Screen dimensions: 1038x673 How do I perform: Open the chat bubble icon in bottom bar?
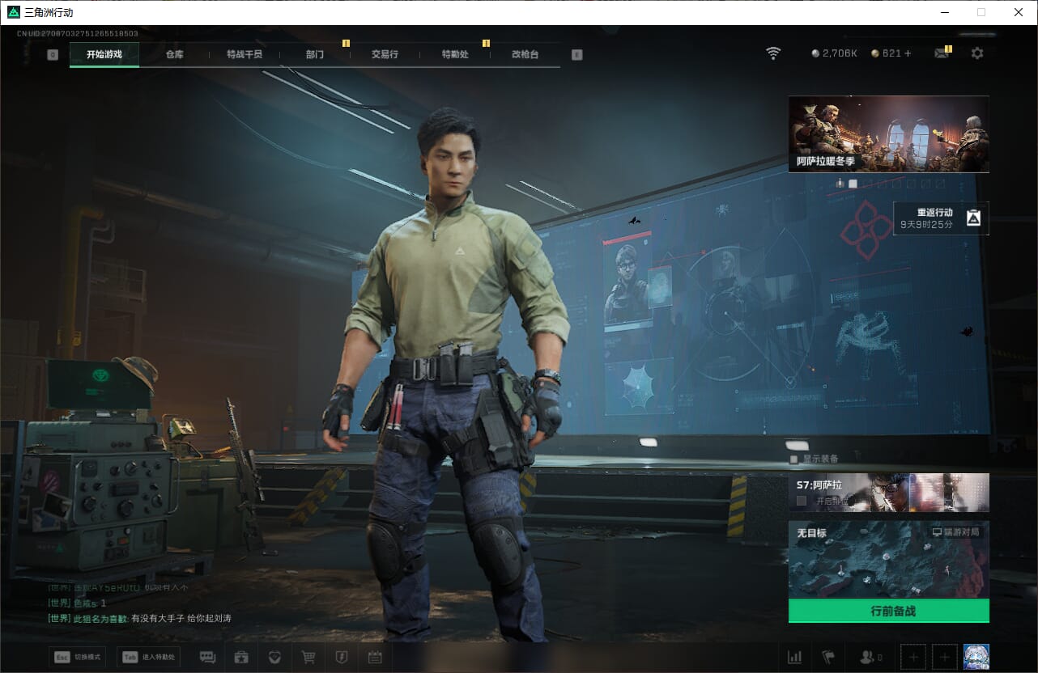pyautogui.click(x=207, y=657)
